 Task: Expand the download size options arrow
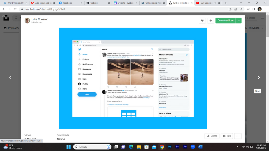tap(238, 20)
